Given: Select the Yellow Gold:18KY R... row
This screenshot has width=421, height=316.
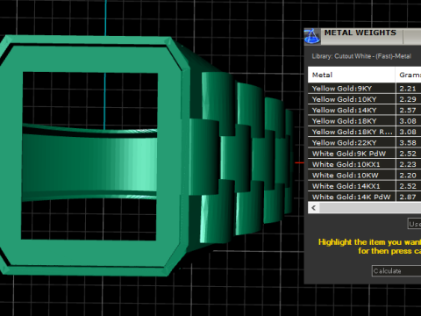Looking at the screenshot, I should pos(364,132).
